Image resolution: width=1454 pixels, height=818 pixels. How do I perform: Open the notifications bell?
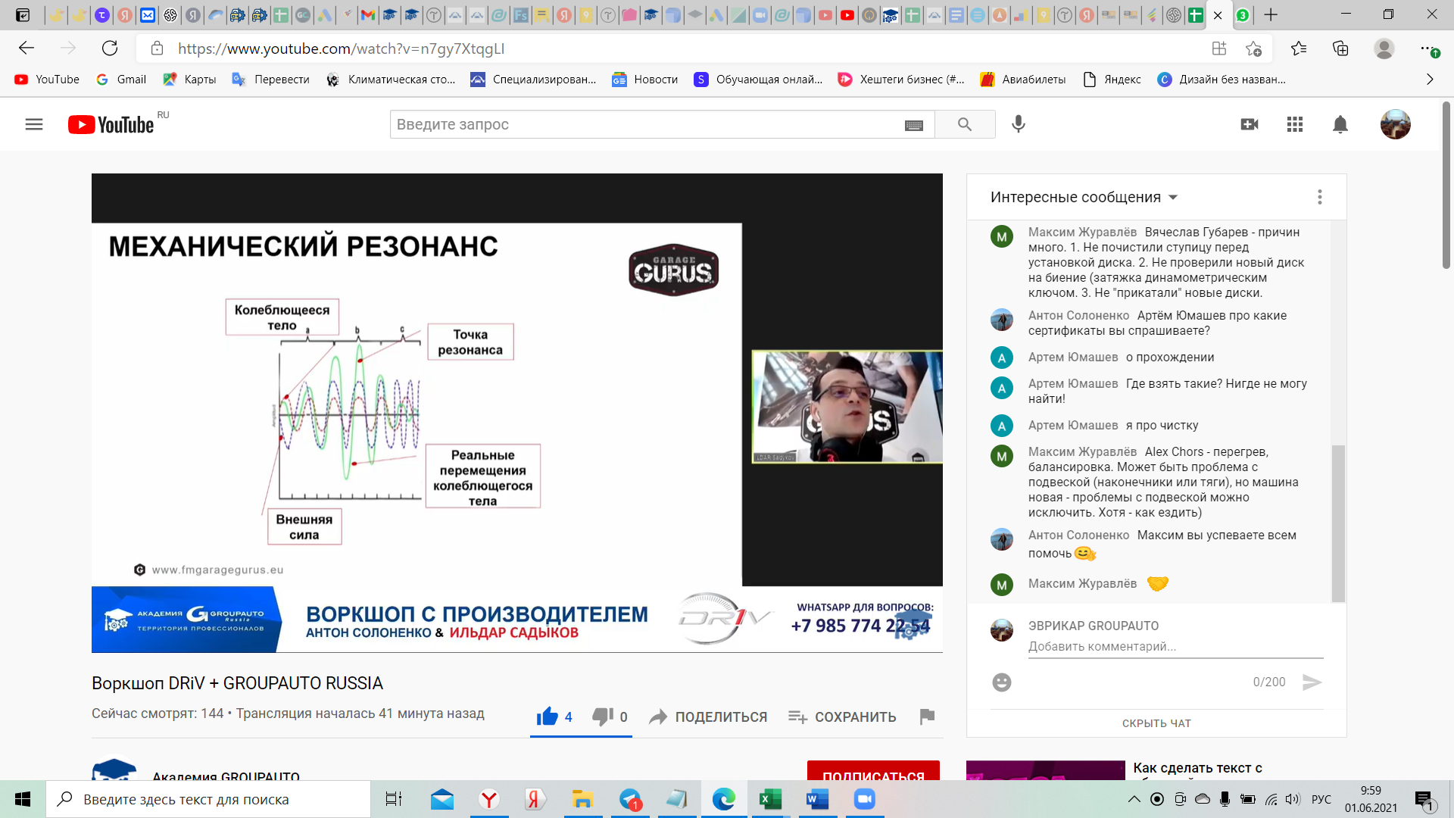click(1340, 124)
